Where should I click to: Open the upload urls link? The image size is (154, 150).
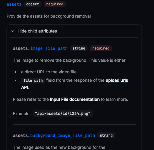[117, 80]
